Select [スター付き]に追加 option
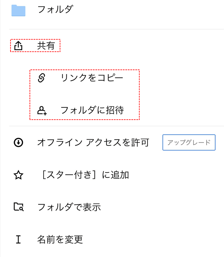Image resolution: width=224 pixels, height=257 pixels. pyautogui.click(x=85, y=175)
